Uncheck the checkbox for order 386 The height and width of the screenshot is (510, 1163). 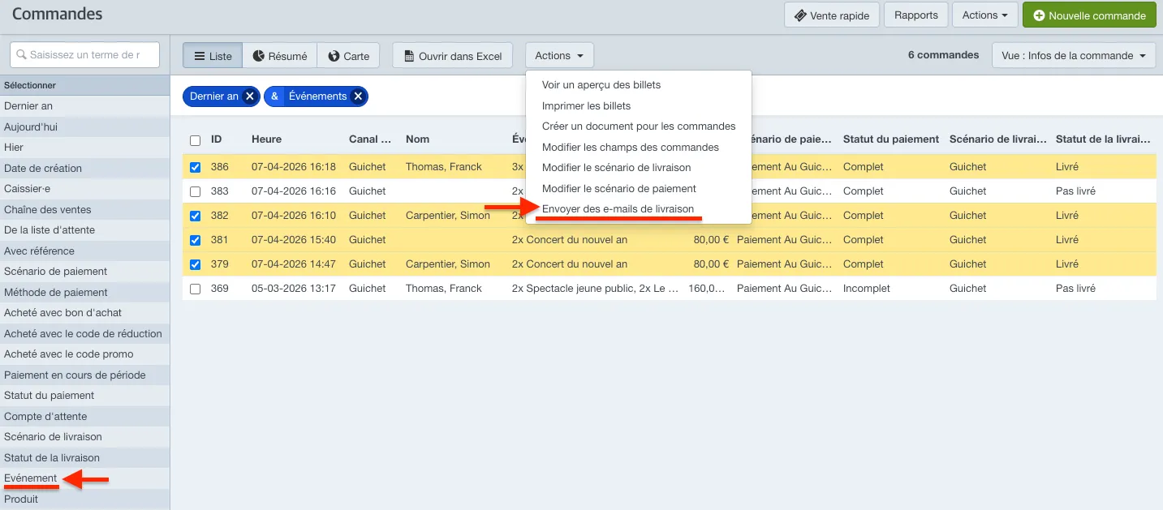coord(195,168)
